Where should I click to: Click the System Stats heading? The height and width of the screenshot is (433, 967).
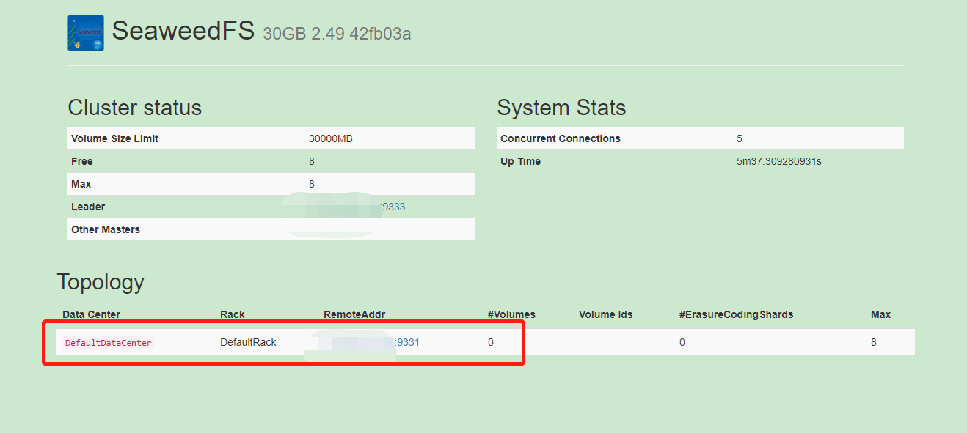pyautogui.click(x=561, y=108)
